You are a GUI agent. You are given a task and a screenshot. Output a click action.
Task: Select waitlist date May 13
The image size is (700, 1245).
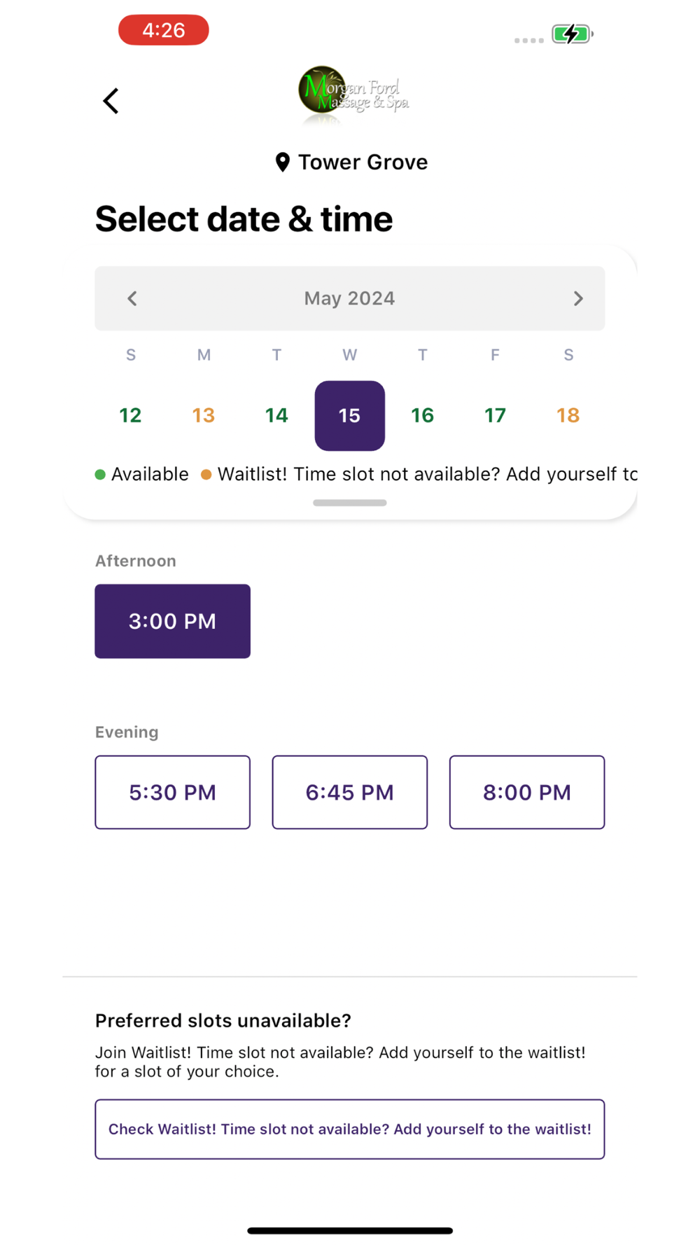tap(204, 416)
